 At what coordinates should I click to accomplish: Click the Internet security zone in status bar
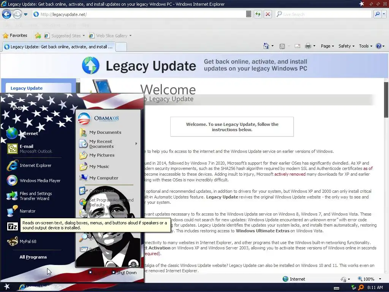coord(294,279)
